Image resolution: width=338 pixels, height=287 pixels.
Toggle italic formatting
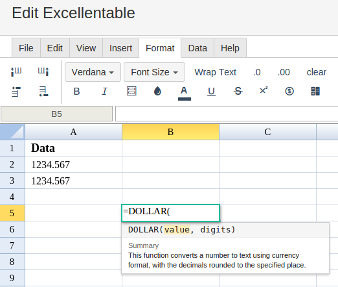click(x=104, y=92)
